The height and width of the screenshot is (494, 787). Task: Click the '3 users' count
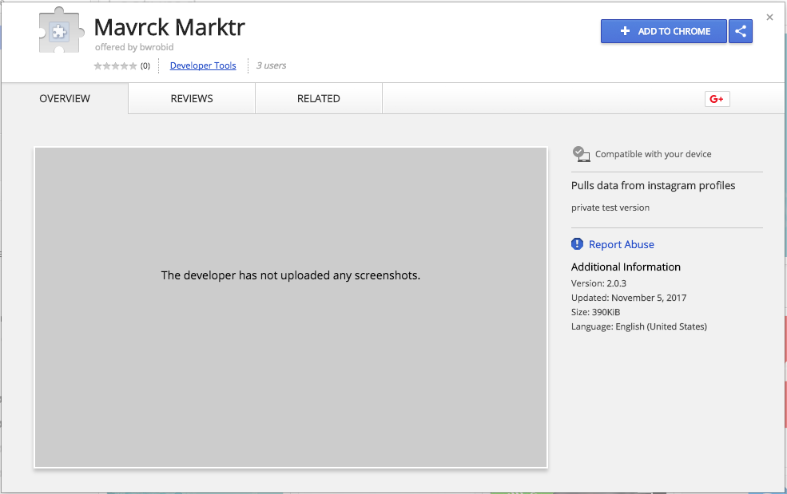[271, 65]
